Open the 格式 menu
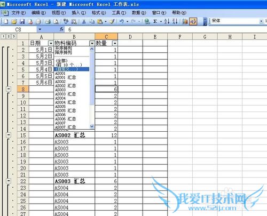 coord(99,13)
